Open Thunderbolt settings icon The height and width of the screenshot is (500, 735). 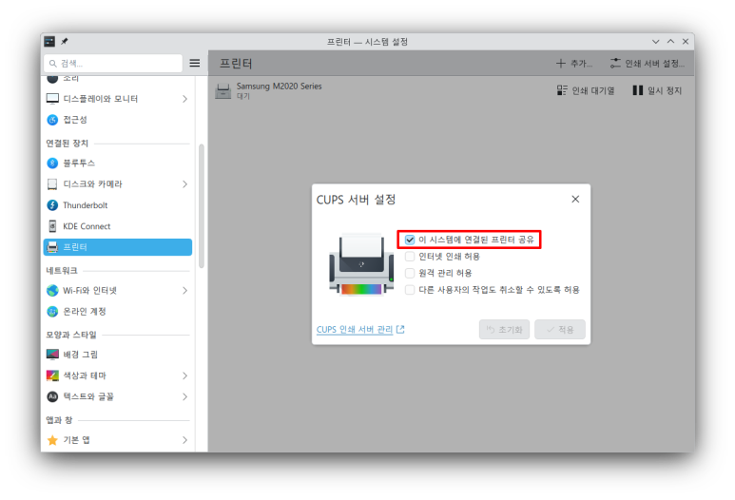[x=52, y=205]
